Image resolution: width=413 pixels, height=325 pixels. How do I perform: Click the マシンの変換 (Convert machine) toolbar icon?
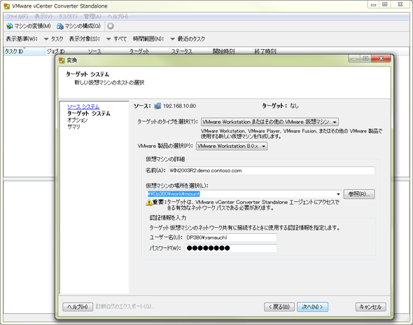coord(10,26)
